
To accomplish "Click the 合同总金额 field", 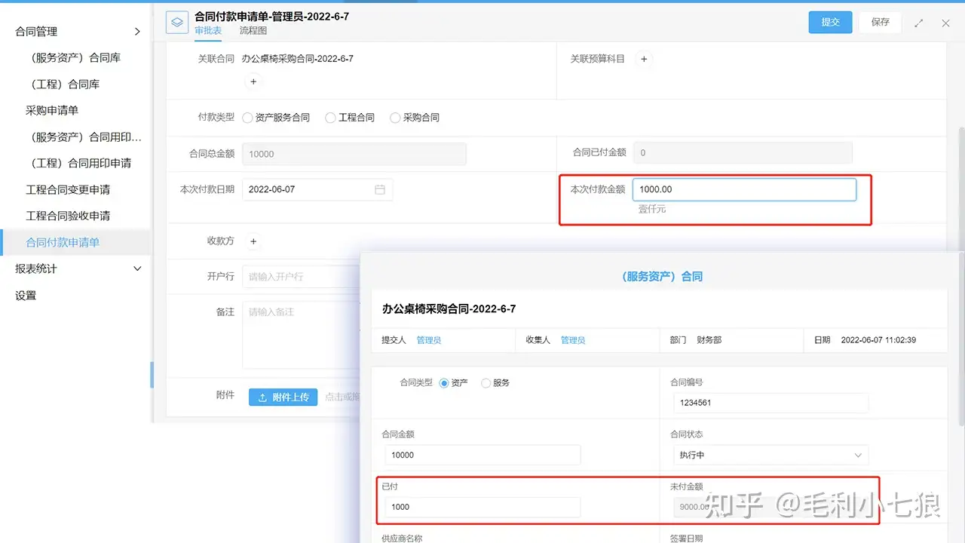I will pos(354,154).
